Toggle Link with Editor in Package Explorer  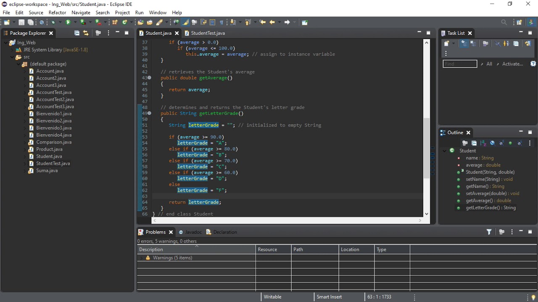(x=86, y=33)
